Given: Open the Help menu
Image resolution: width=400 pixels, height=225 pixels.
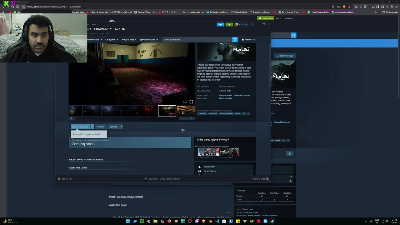Looking at the screenshot, I should click(x=93, y=24).
